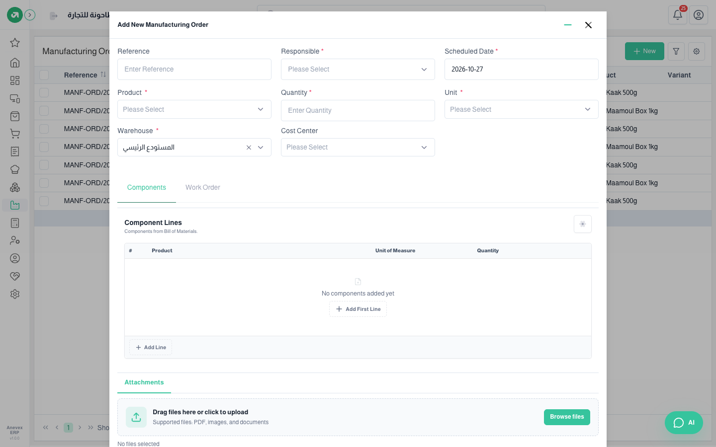Open the user settings icon in the sidebar

point(15,240)
